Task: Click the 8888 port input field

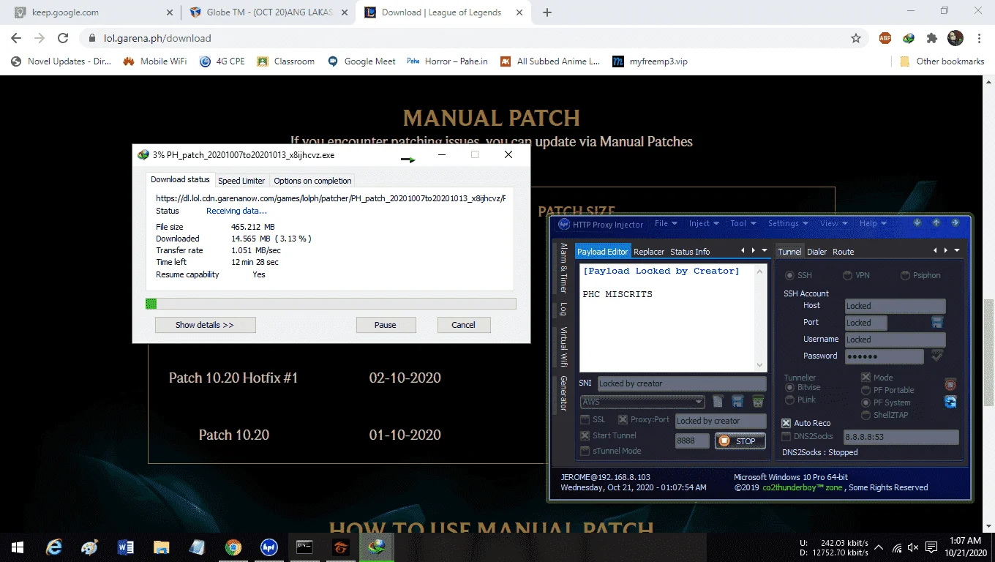Action: click(x=692, y=441)
